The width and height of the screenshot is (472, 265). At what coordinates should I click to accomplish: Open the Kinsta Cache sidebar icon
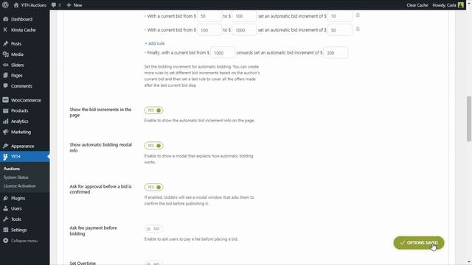(5, 29)
